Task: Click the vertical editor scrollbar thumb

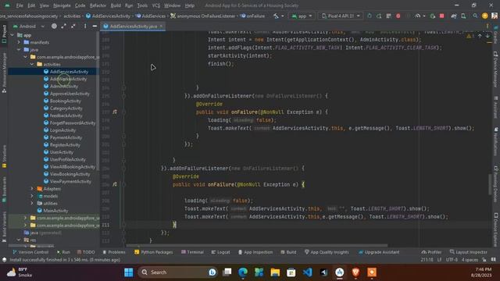Action: 490,184
